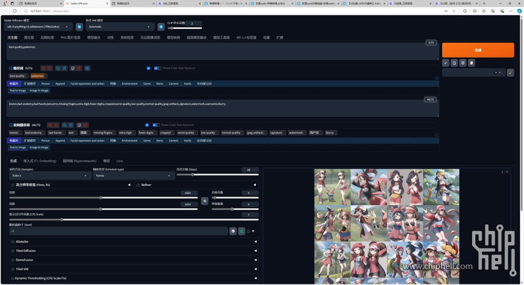
Task: Click the first blue document icon in the negative prompt toolbar
Action: pyautogui.click(x=65, y=125)
